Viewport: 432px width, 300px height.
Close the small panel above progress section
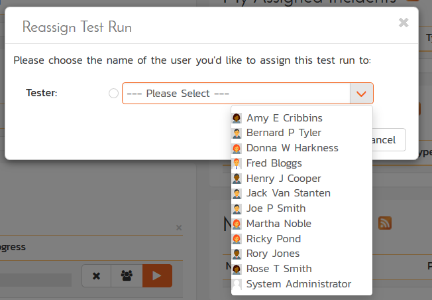(x=178, y=228)
